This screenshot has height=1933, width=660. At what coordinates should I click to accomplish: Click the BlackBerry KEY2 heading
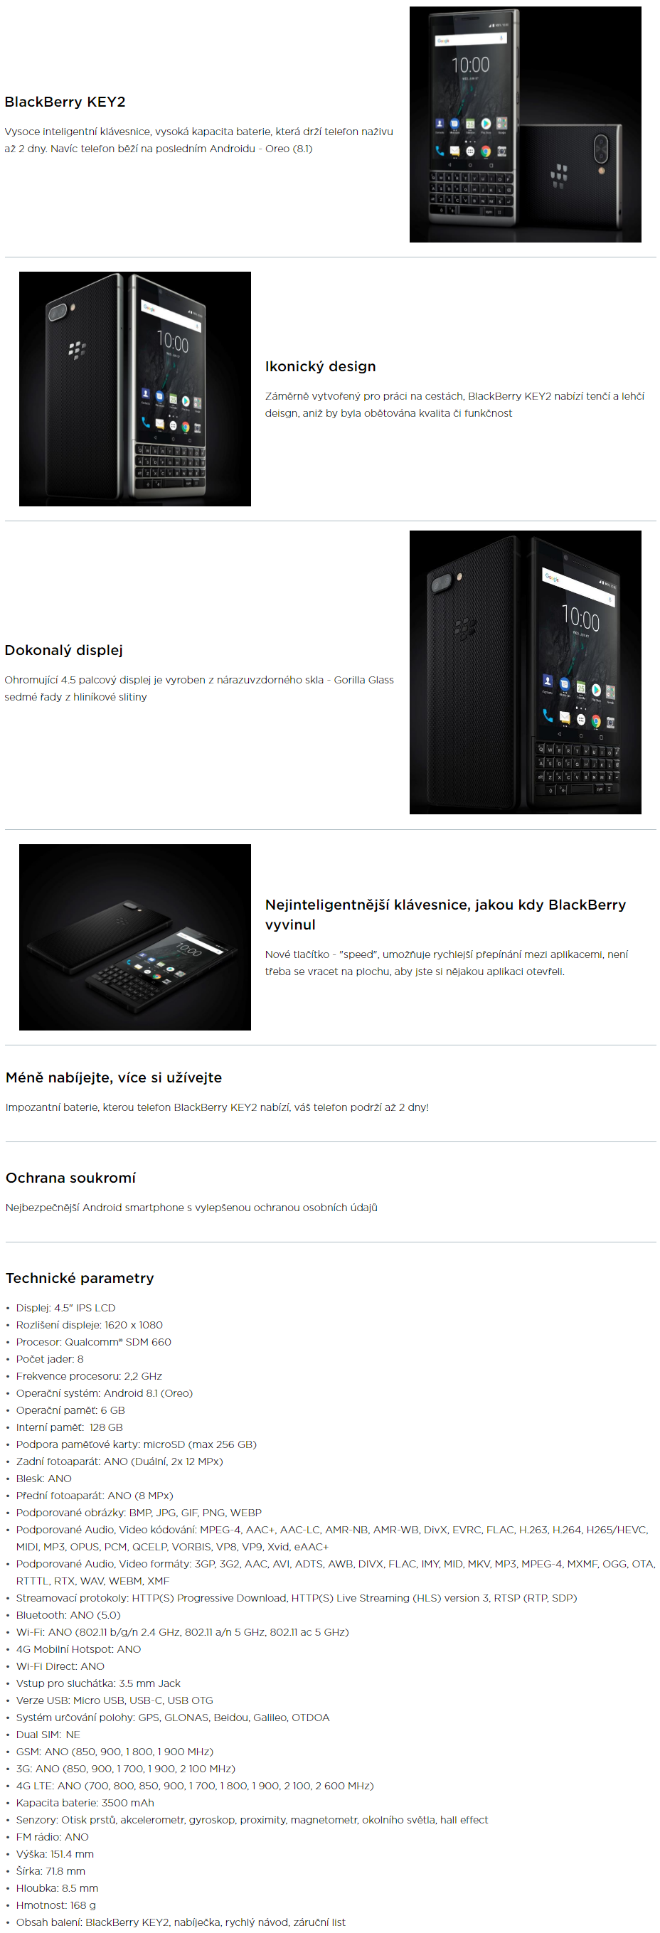(65, 102)
